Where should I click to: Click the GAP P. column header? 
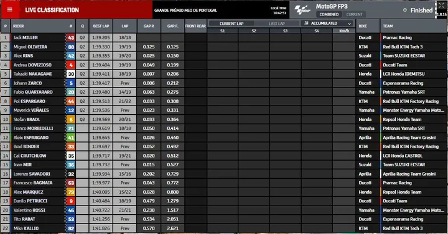pyautogui.click(x=149, y=26)
